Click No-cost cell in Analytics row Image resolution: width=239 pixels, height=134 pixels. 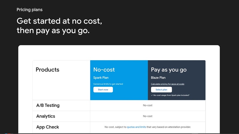tap(148, 116)
